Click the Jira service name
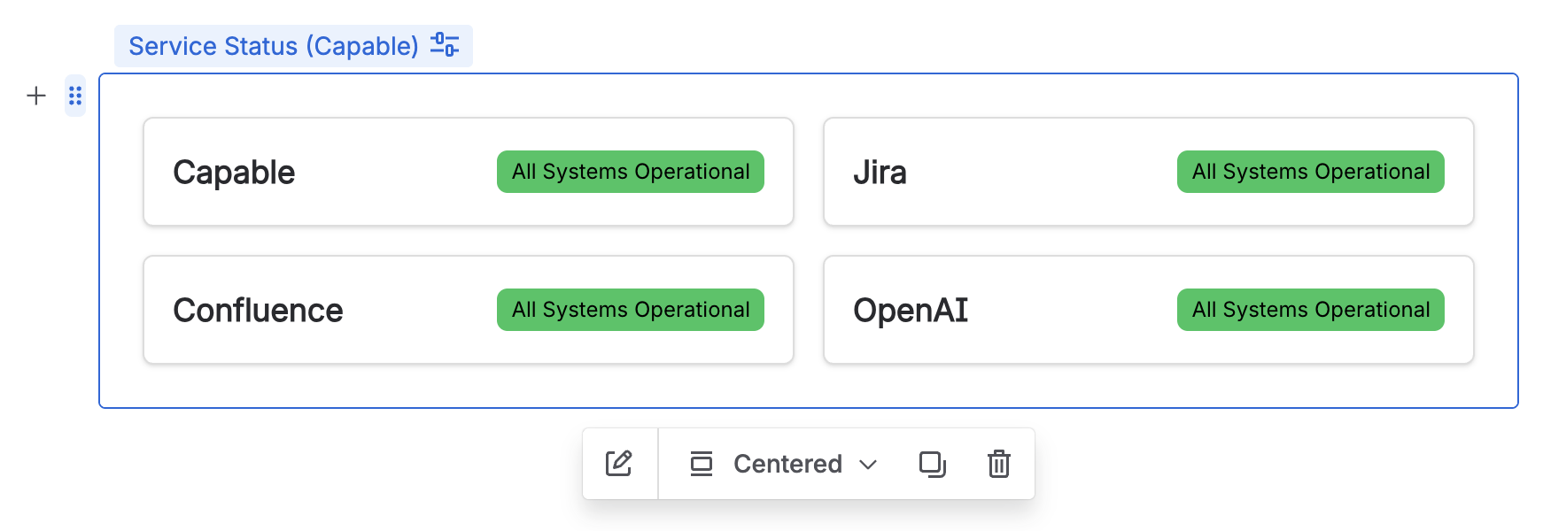Screen dimensions: 1543x531 tap(880, 173)
